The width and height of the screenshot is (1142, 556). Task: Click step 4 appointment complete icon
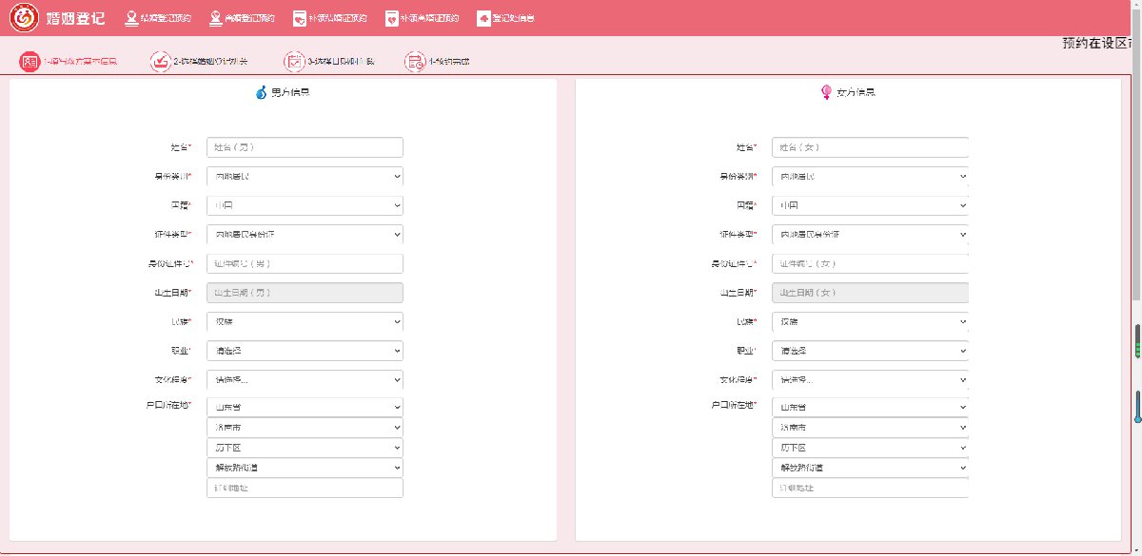pos(414,61)
